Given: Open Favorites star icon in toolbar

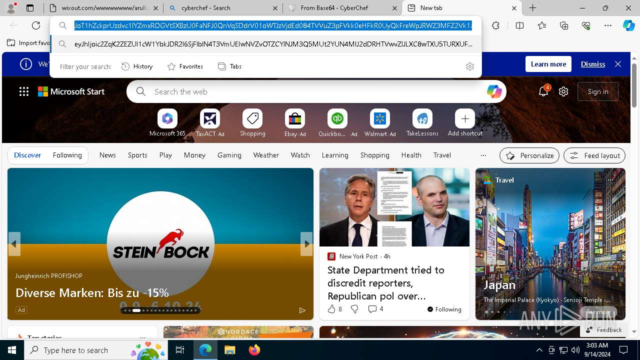Looking at the screenshot, I should coord(542,25).
